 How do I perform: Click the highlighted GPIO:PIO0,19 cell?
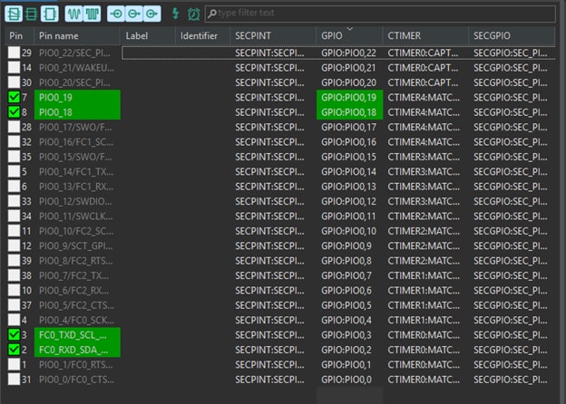(x=349, y=97)
